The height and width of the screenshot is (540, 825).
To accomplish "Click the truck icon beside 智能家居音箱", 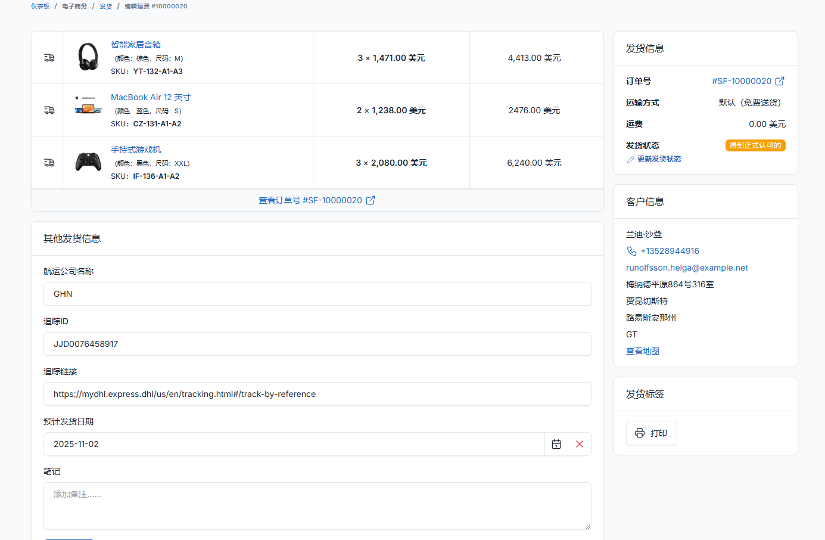I will click(49, 58).
